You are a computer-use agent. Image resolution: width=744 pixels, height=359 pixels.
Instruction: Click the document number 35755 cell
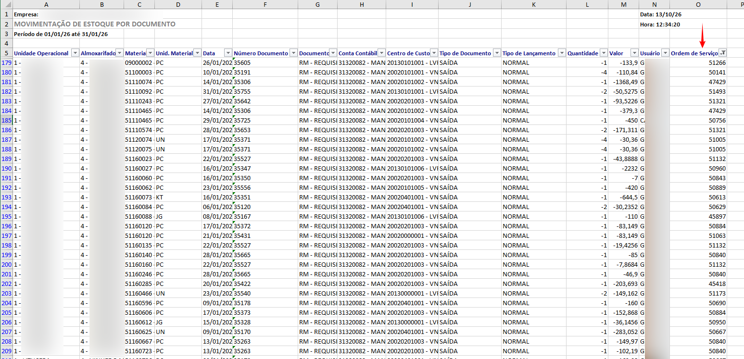265,92
